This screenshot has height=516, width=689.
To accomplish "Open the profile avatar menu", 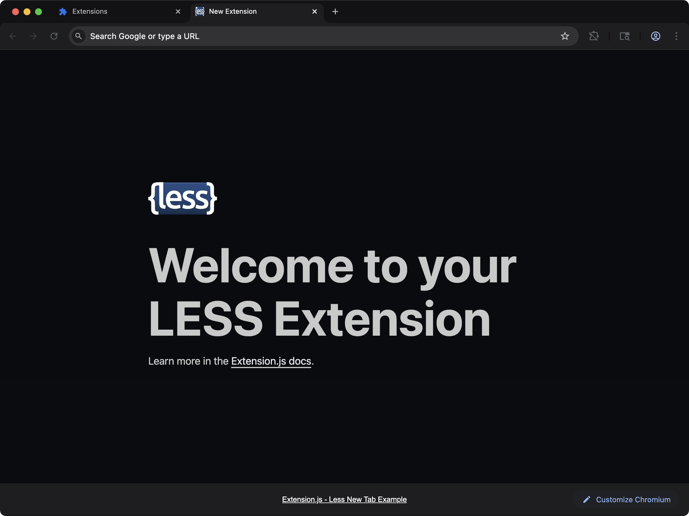I will (x=655, y=36).
